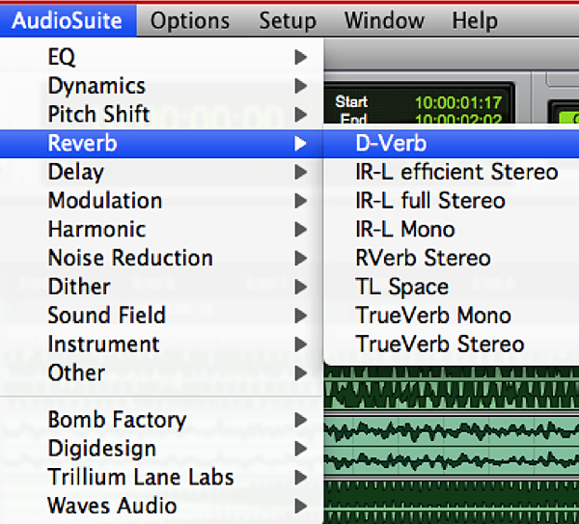The height and width of the screenshot is (524, 579).
Task: Choose TrueVerb Mono plug-in
Action: [x=452, y=316]
